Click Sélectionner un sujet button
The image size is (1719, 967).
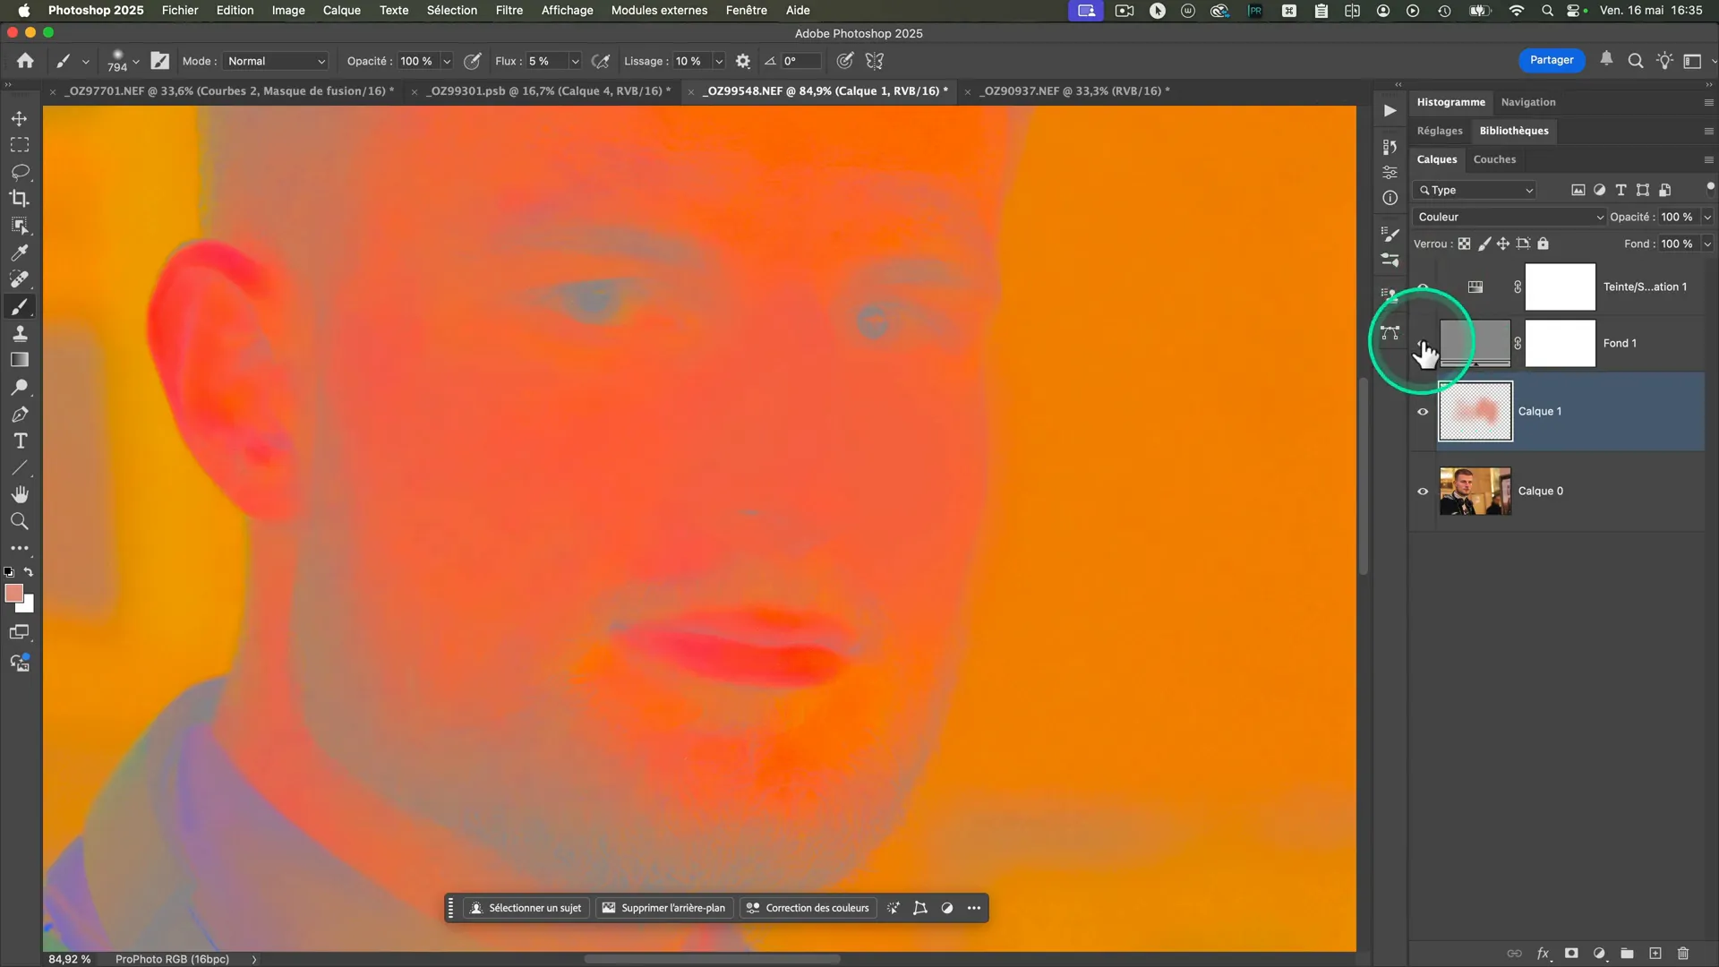click(526, 908)
